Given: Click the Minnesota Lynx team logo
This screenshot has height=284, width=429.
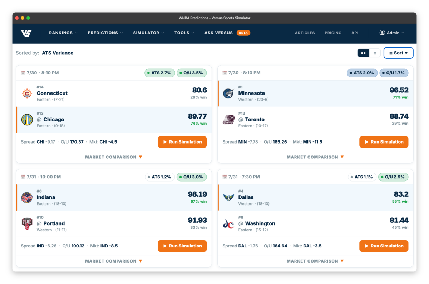Looking at the screenshot, I should (x=229, y=93).
